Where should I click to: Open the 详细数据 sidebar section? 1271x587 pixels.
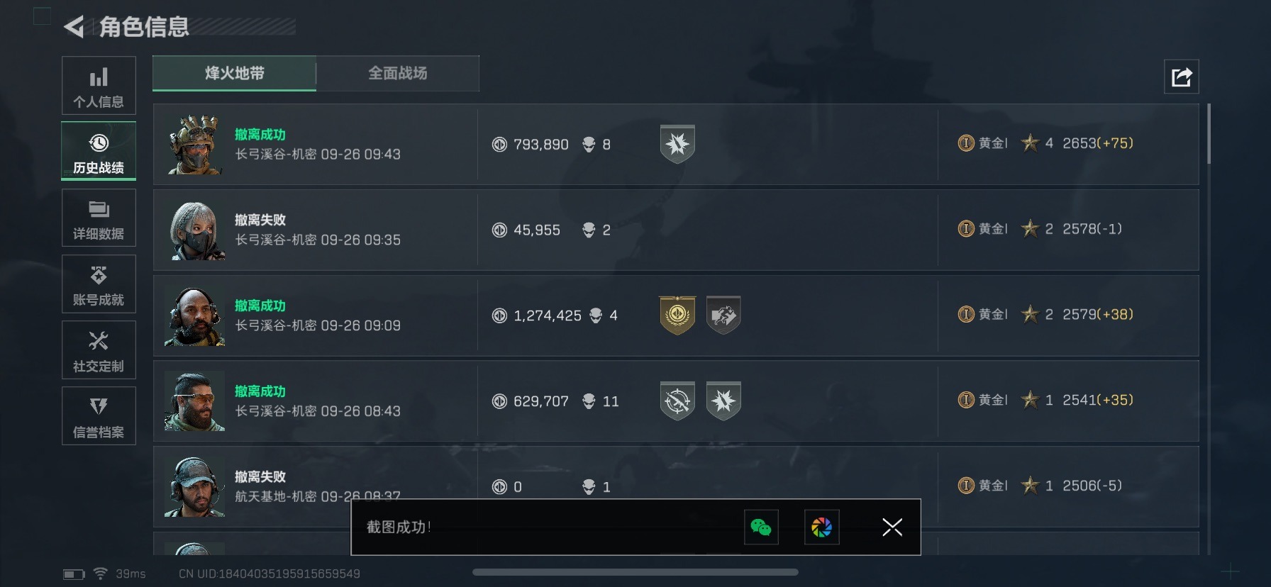click(x=99, y=218)
